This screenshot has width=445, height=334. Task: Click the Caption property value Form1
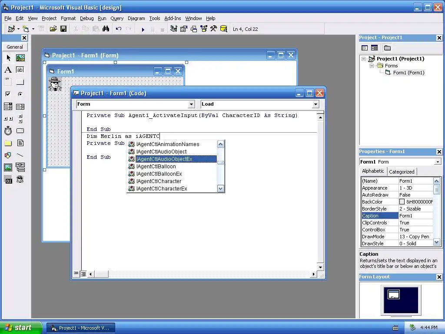click(x=416, y=216)
